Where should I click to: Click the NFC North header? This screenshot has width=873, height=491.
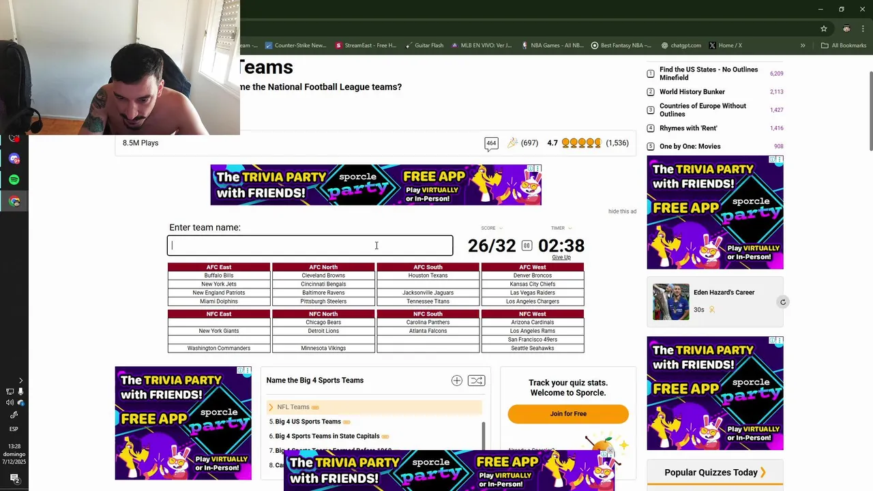tap(323, 314)
